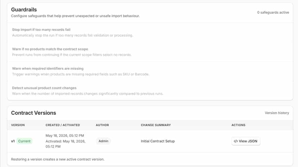Click the '0 safeguards active' status text

pos(273,13)
